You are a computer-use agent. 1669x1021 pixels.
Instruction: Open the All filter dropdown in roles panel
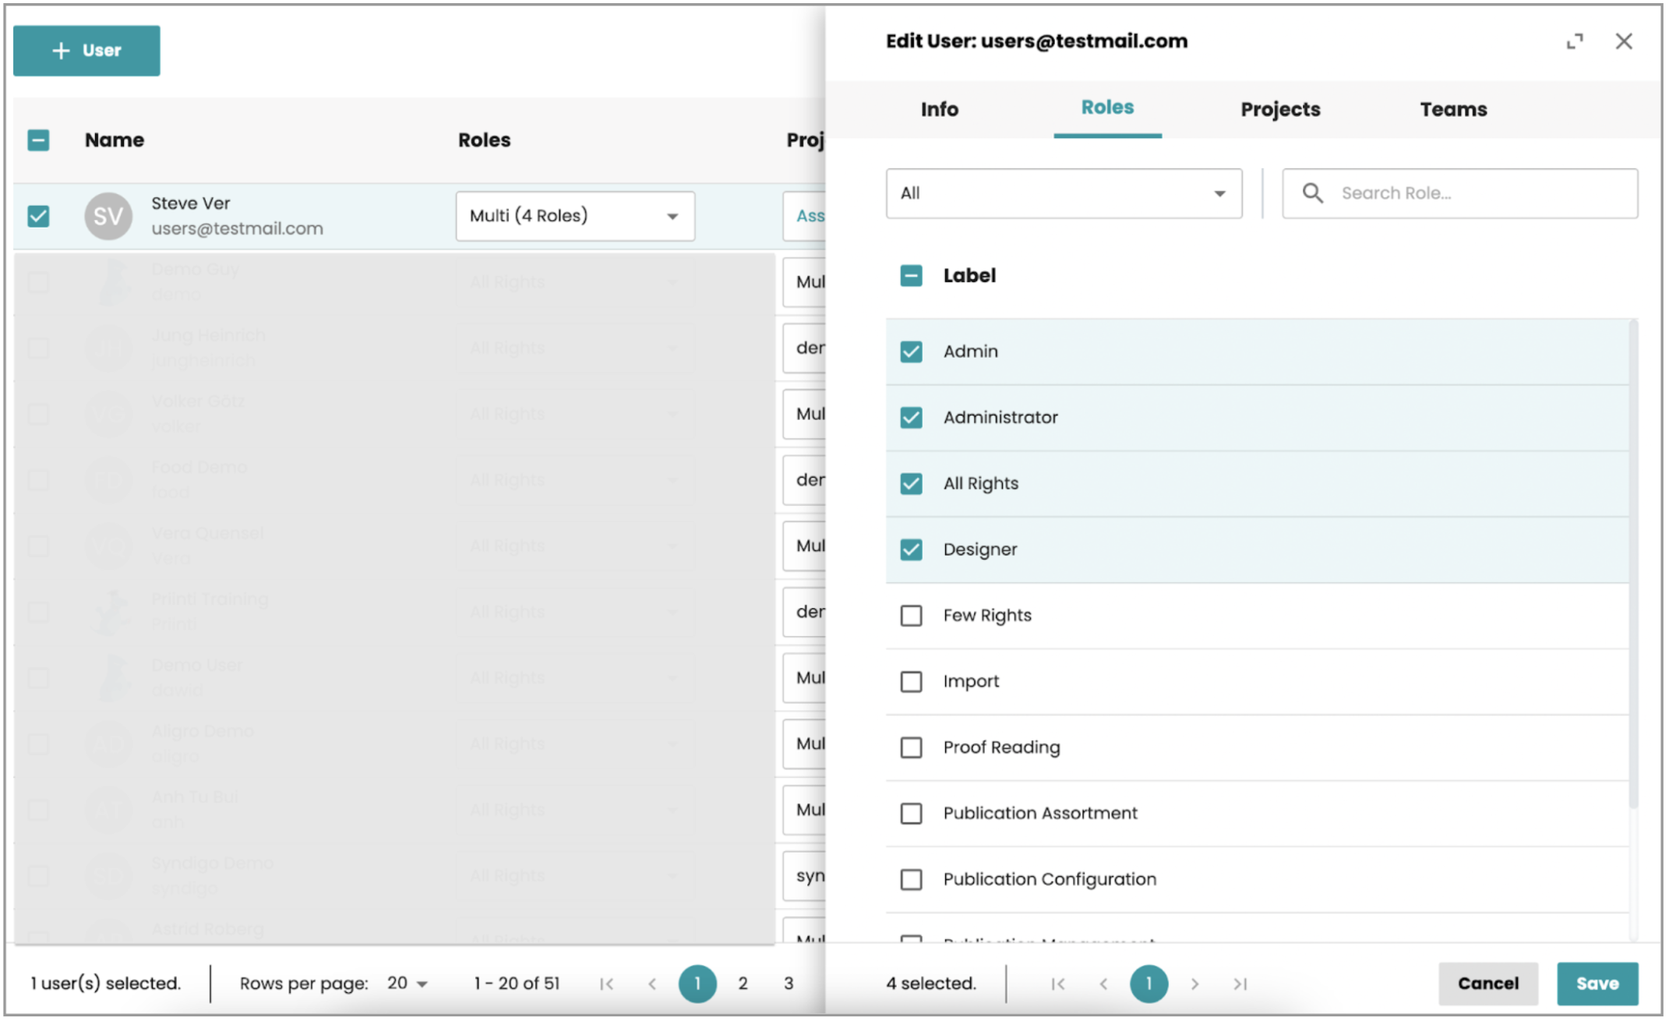click(1063, 193)
